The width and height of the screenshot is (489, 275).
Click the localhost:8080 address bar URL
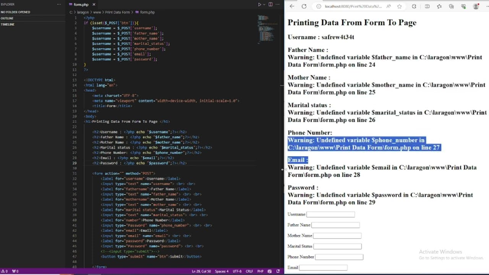coord(353,6)
